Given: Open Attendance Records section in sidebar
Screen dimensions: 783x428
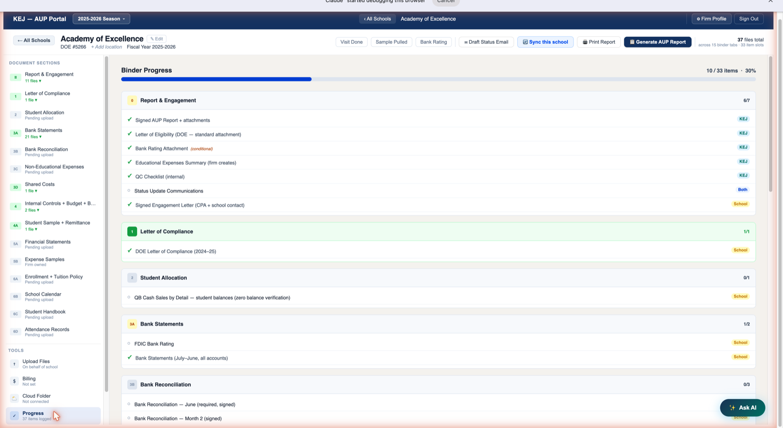Looking at the screenshot, I should pyautogui.click(x=54, y=331).
